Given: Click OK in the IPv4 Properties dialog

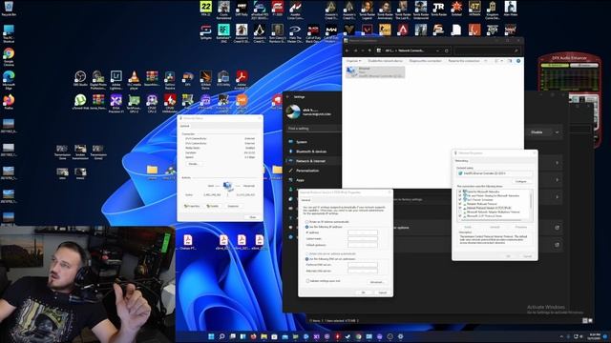Looking at the screenshot, I should pos(363,293).
